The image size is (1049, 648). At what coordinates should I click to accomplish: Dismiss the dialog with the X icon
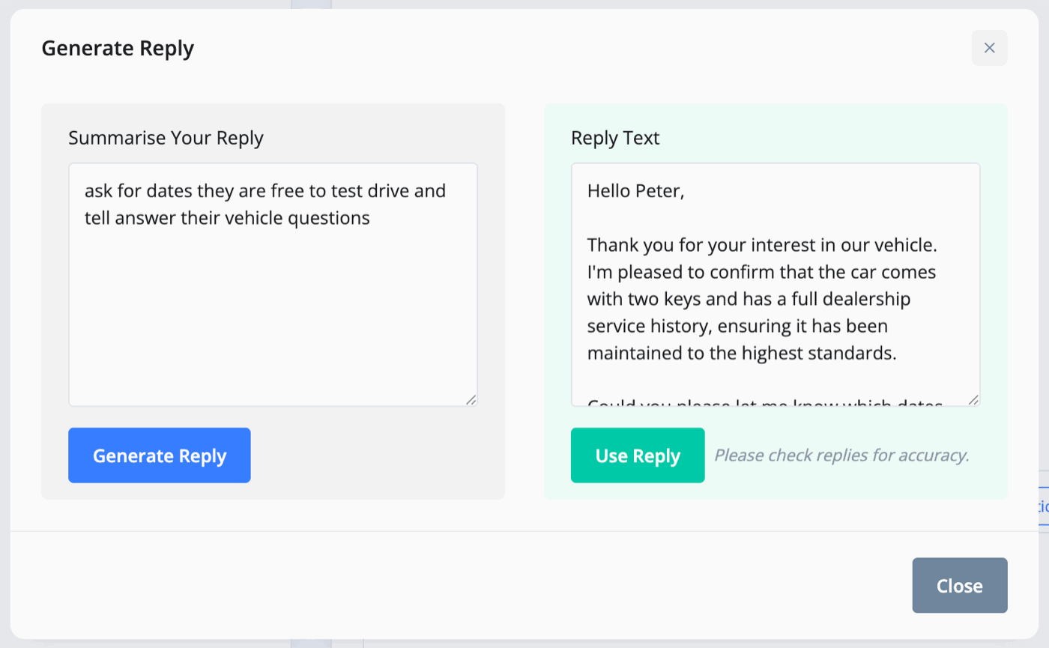pos(989,48)
